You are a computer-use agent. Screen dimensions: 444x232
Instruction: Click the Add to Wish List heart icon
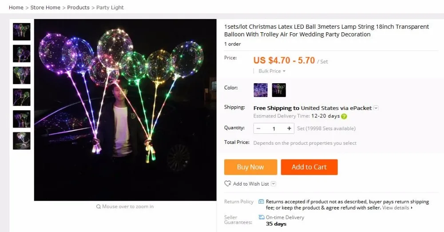(x=228, y=184)
